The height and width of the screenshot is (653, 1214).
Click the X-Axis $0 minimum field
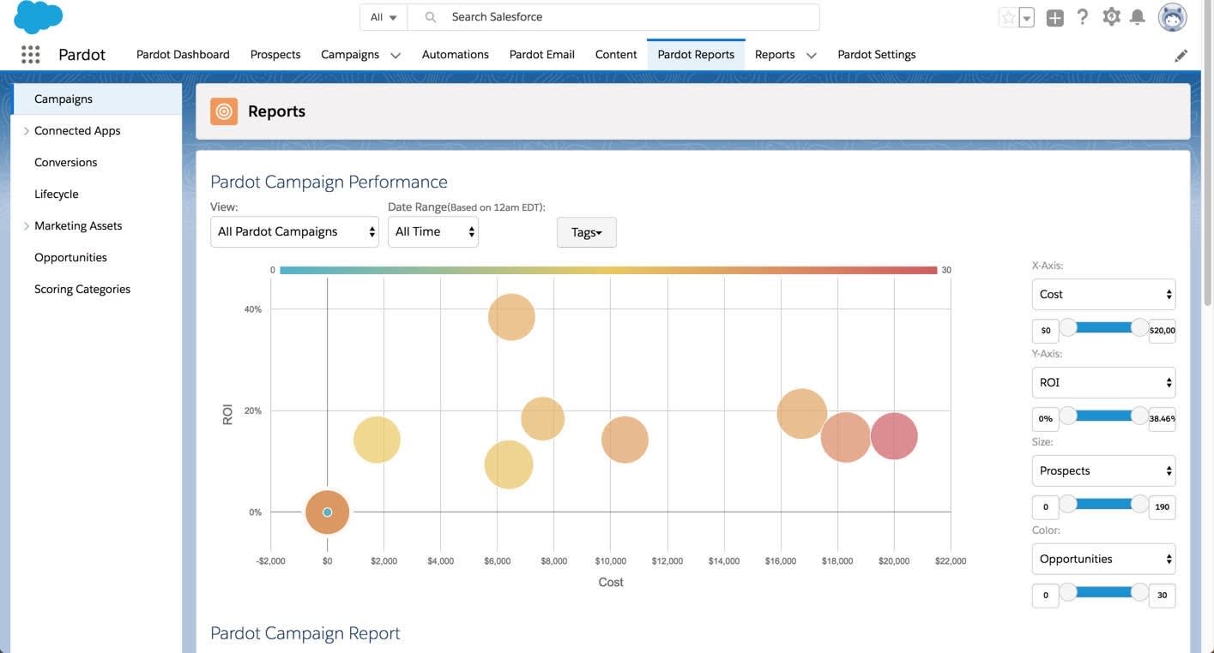click(1045, 330)
